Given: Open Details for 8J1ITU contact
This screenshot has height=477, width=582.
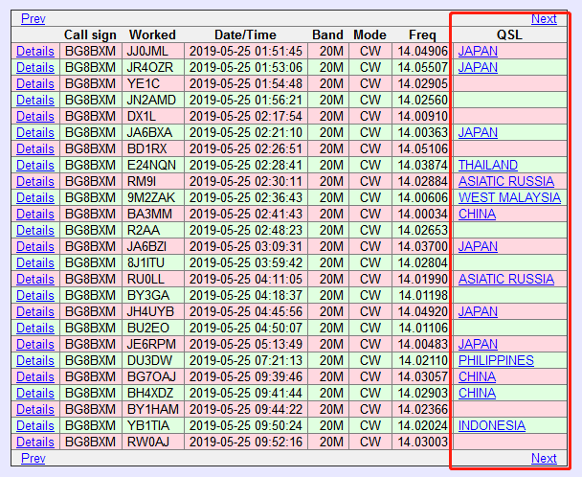Looking at the screenshot, I should pyautogui.click(x=35, y=263).
